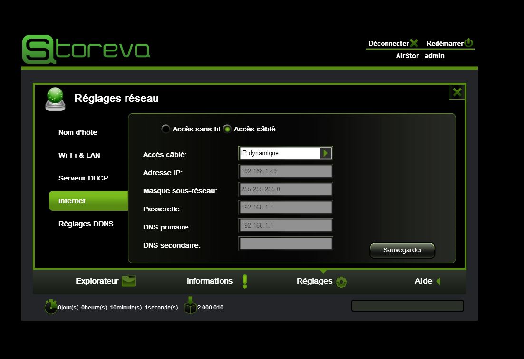Close the Réglages réseau panel

(x=457, y=92)
